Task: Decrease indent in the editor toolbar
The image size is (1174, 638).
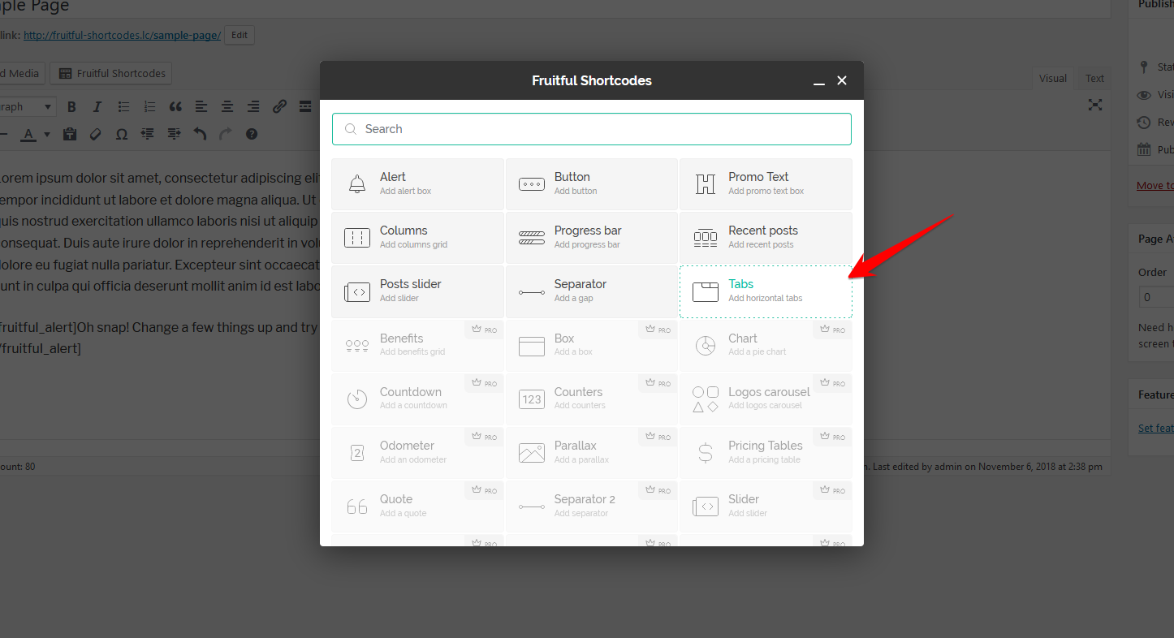Action: click(x=148, y=134)
